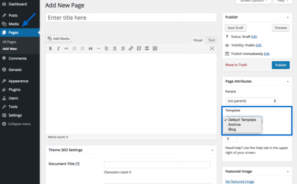Collapse the Featured Image panel
Viewport: 297px width, 184px height.
288,172
